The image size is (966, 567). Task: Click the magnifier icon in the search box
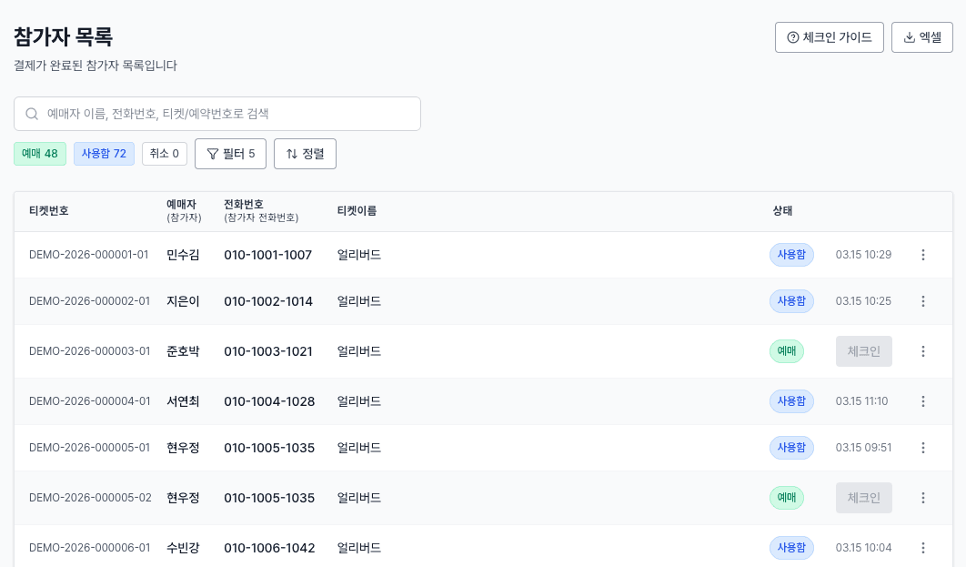[x=32, y=114]
